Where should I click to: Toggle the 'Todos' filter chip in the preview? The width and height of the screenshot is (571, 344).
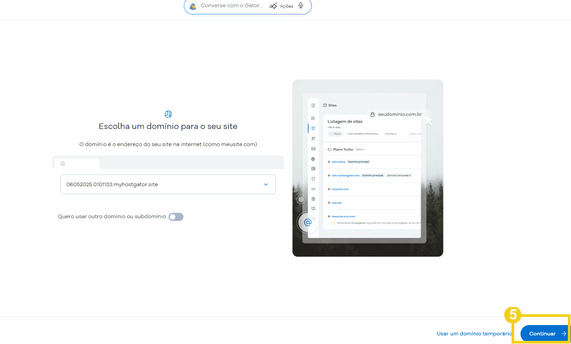pyautogui.click(x=335, y=133)
